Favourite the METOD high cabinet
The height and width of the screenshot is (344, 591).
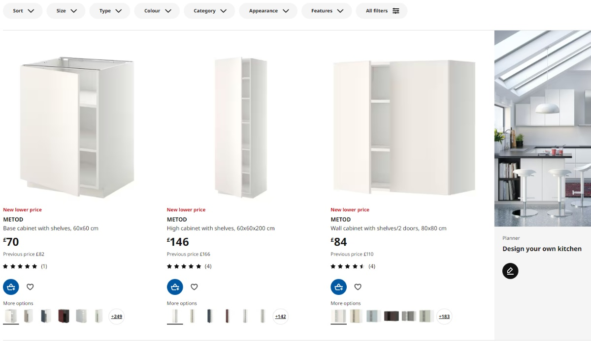point(194,287)
